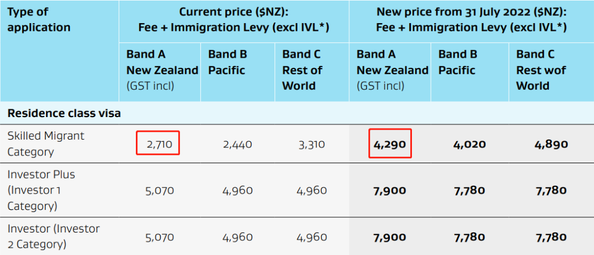Click the "Type of application" column header
The height and width of the screenshot is (255, 594).
pyautogui.click(x=38, y=20)
